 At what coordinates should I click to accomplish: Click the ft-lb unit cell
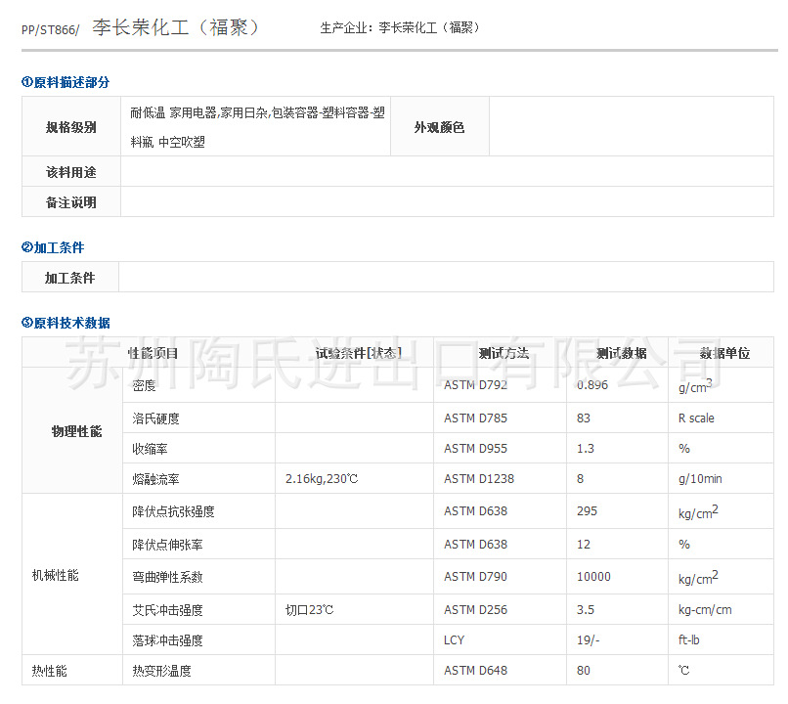click(x=721, y=639)
